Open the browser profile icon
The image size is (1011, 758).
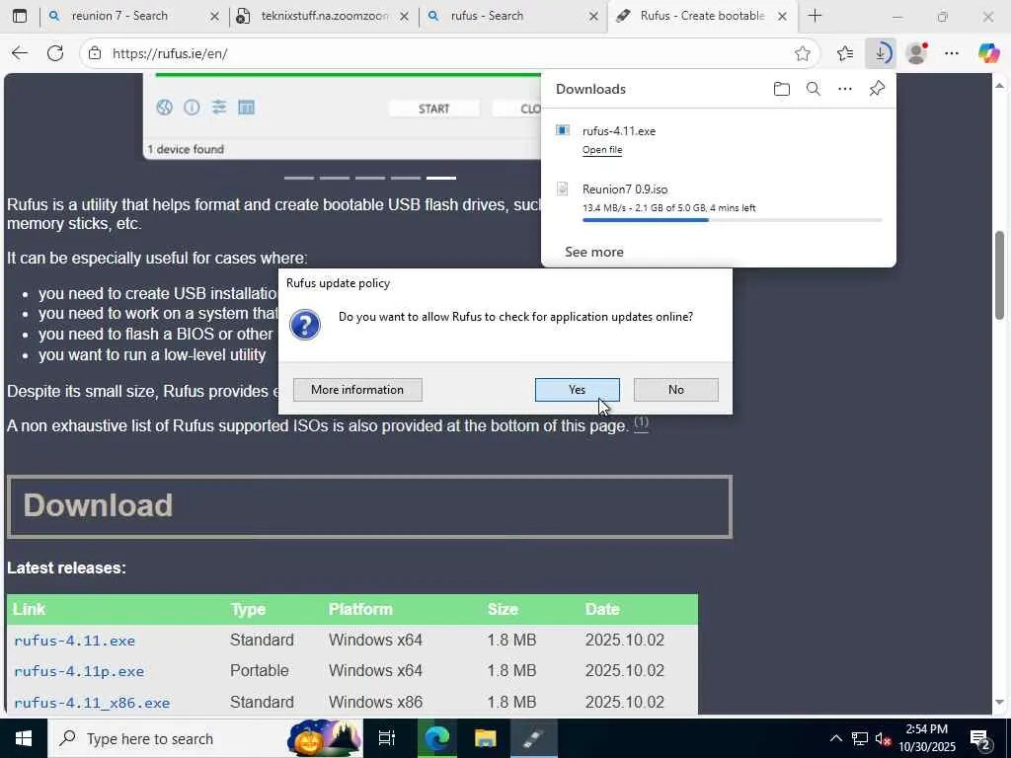[916, 53]
